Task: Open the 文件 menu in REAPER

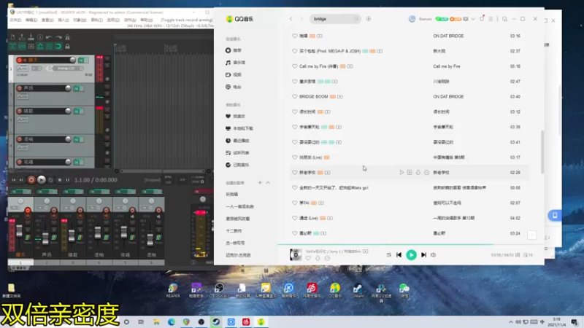Action: [x=15, y=20]
